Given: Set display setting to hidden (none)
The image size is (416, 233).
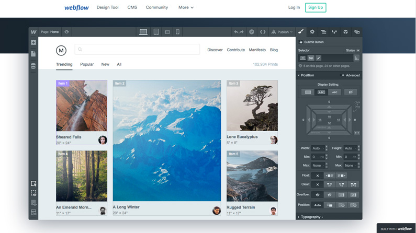Looking at the screenshot, I should pyautogui.click(x=351, y=92).
